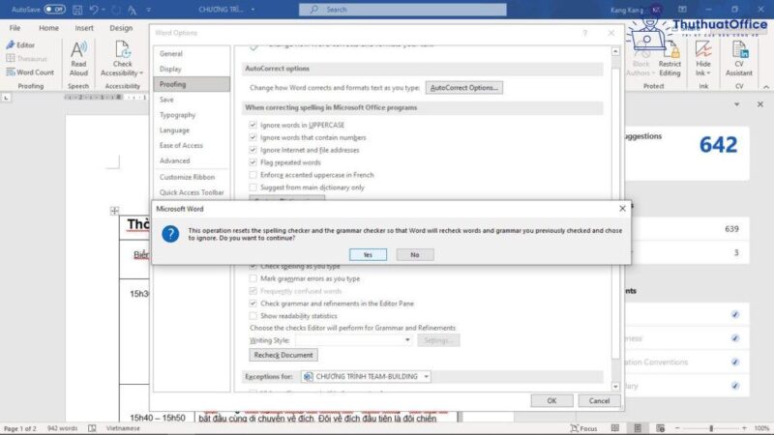
Task: Expand the Writing Style dropdown
Action: [x=407, y=340]
